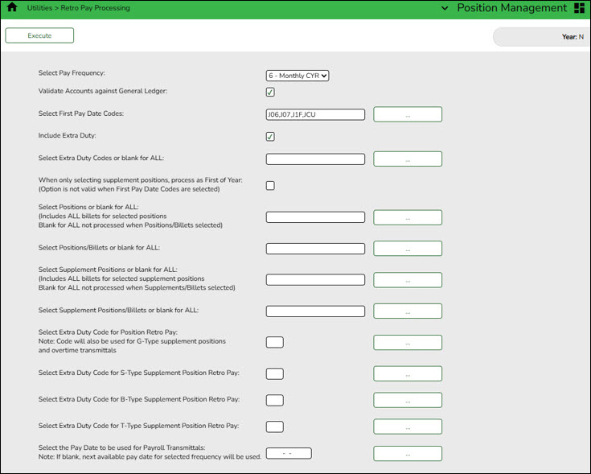Browse Positions/Billets using ellipsis button
Screen dimensions: 591x474
tap(408, 249)
